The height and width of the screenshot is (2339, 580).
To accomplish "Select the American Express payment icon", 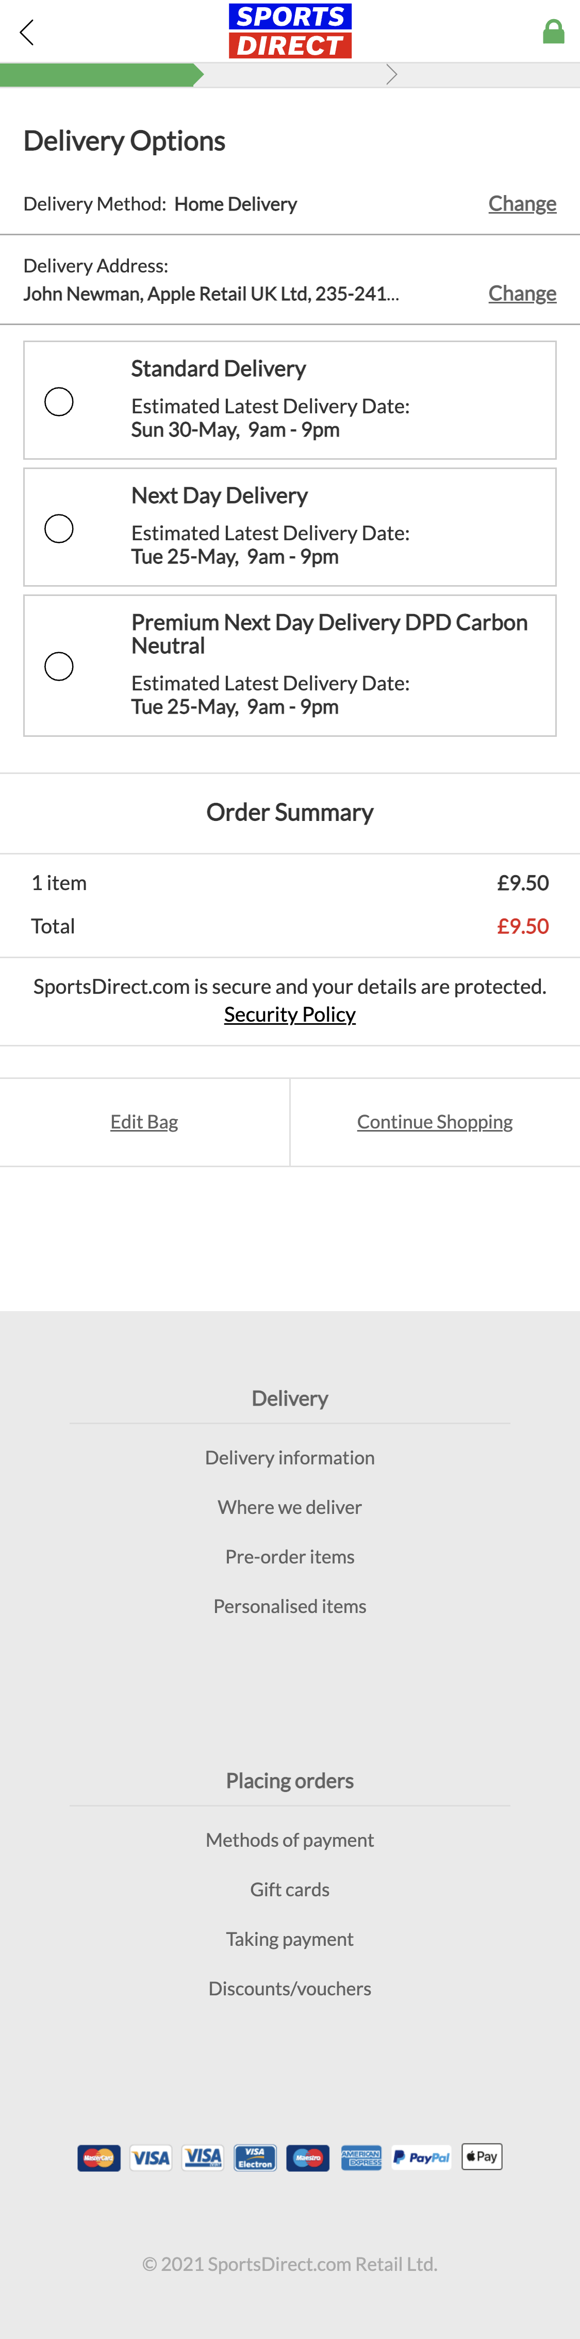I will coord(361,2156).
